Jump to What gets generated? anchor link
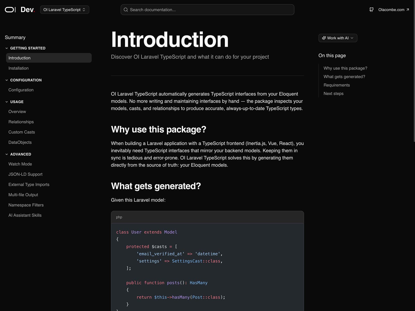 [344, 77]
